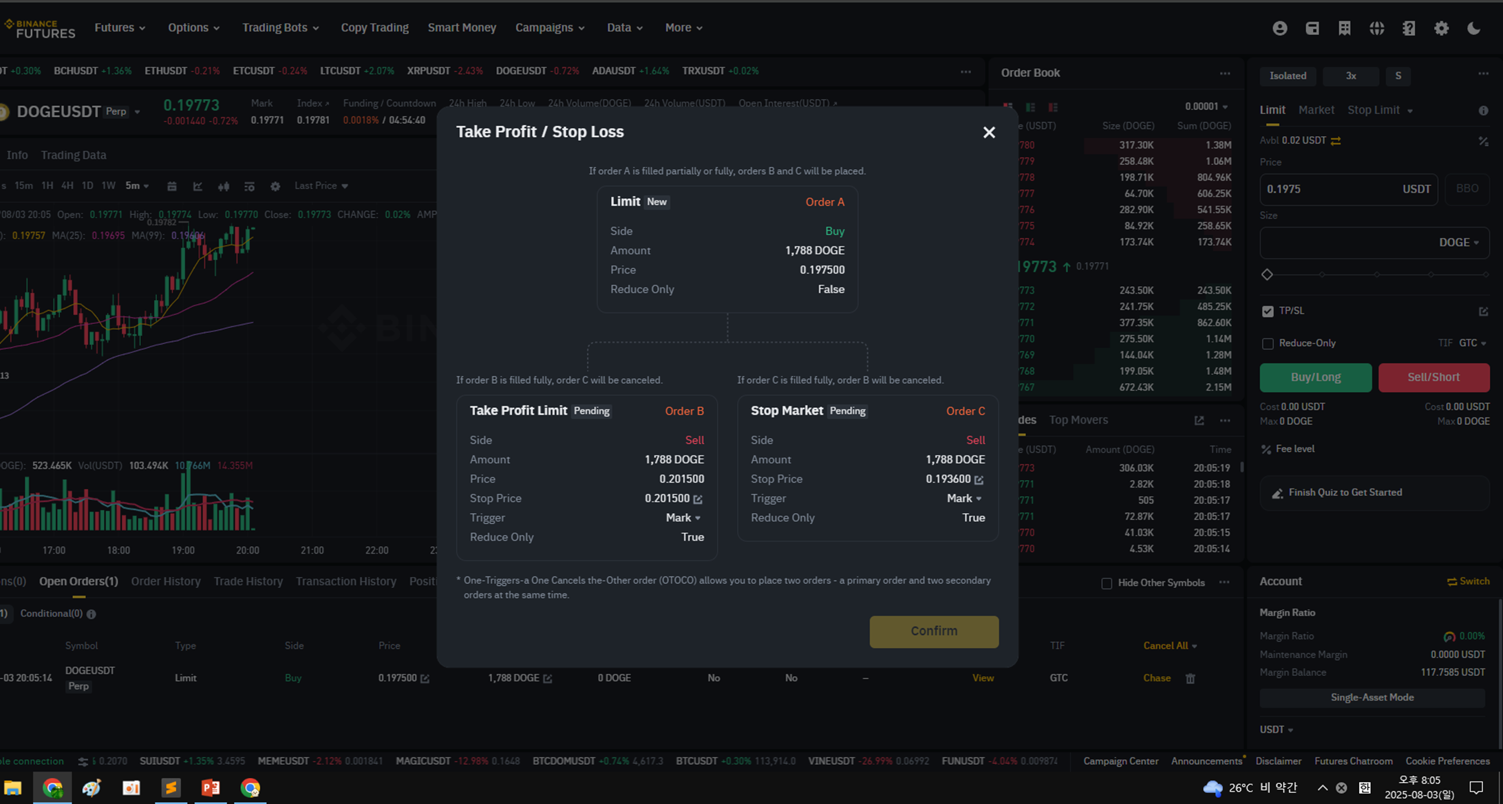
Task: Open the chart settings gear icon
Action: (x=275, y=186)
